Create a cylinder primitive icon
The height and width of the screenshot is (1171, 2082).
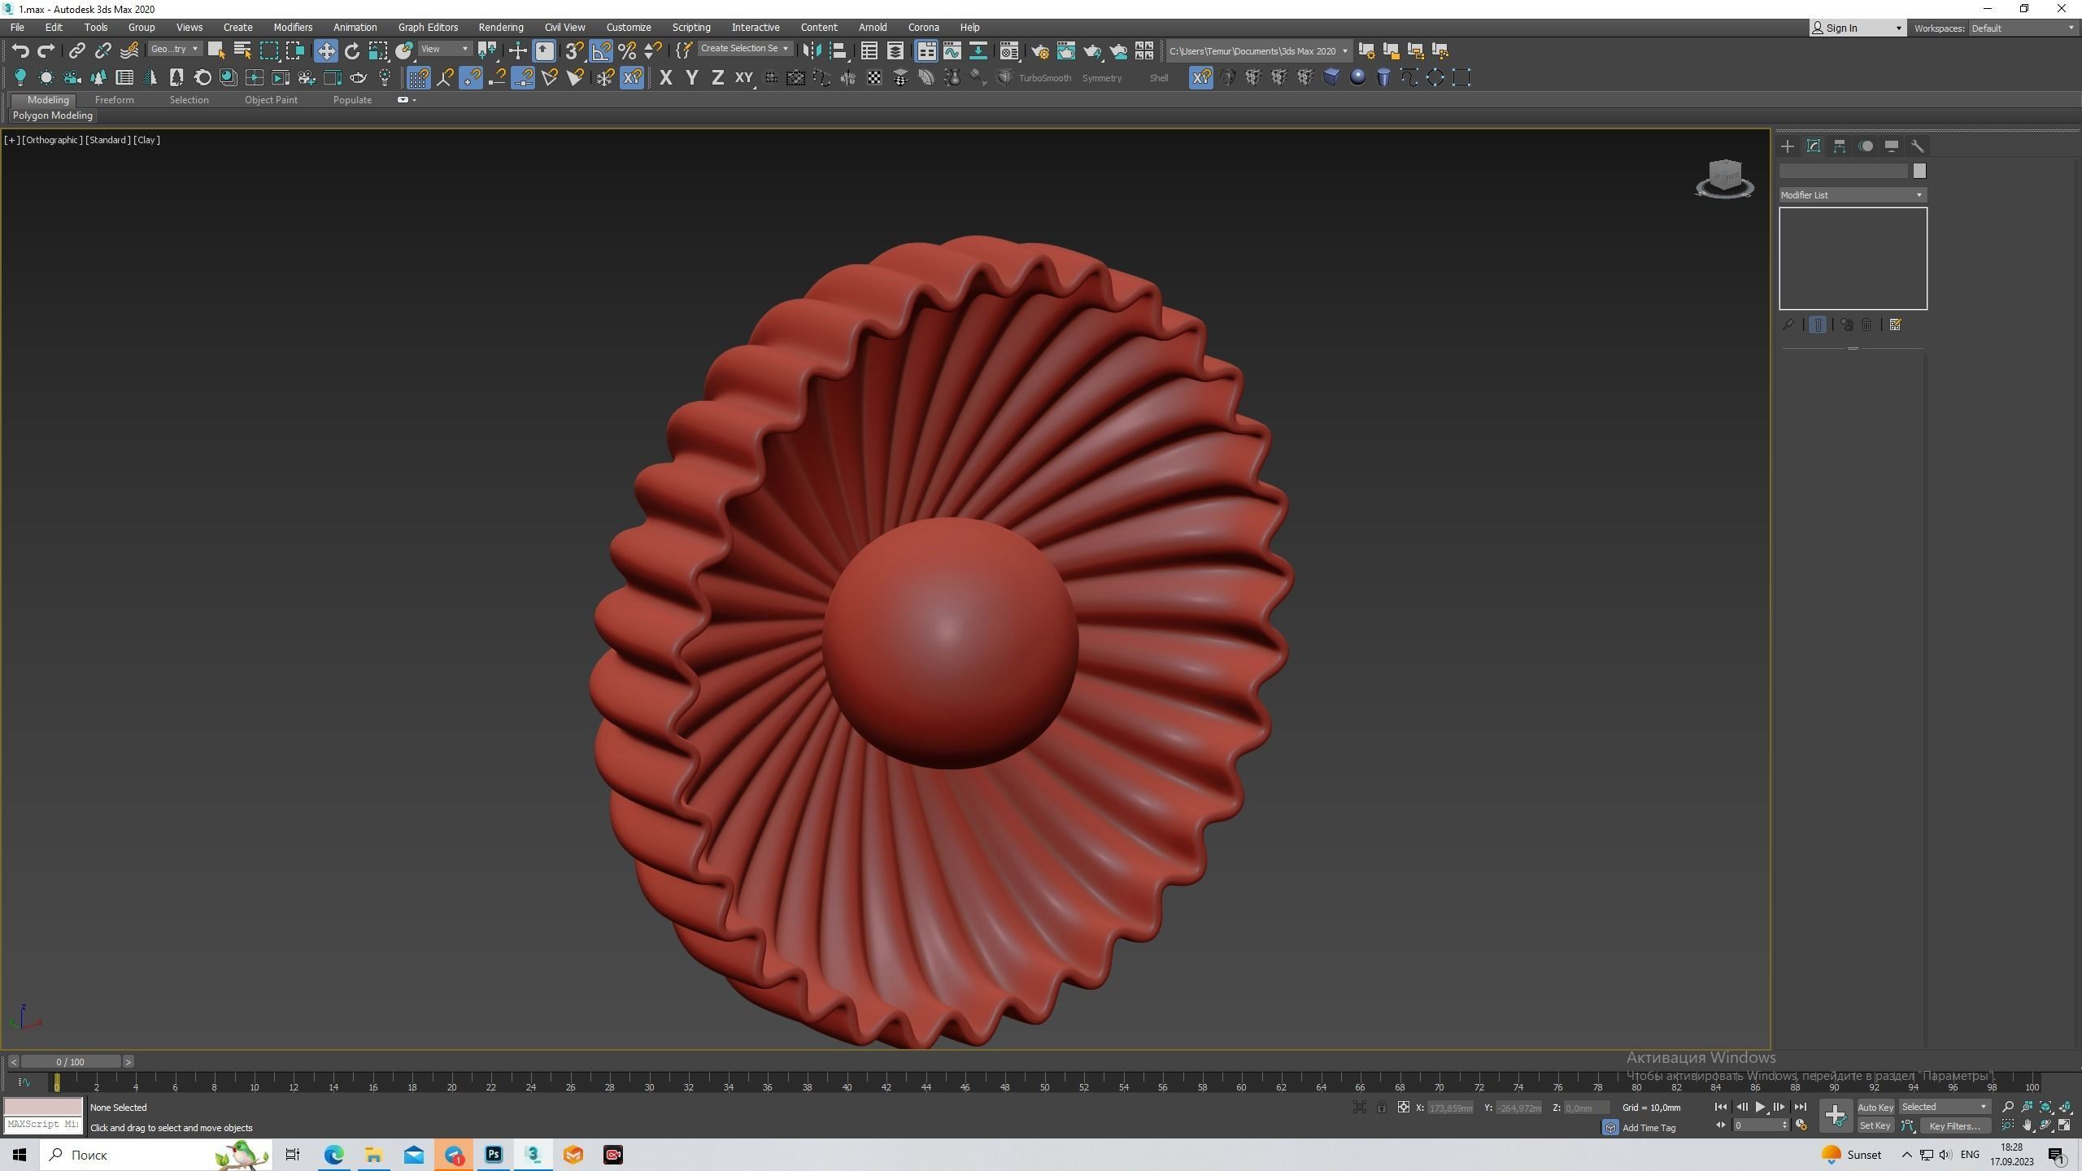pyautogui.click(x=1383, y=77)
